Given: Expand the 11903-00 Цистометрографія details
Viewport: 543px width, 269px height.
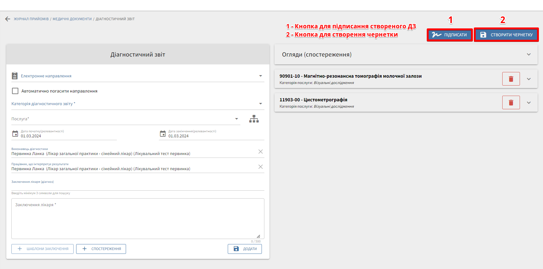Looking at the screenshot, I should [528, 103].
